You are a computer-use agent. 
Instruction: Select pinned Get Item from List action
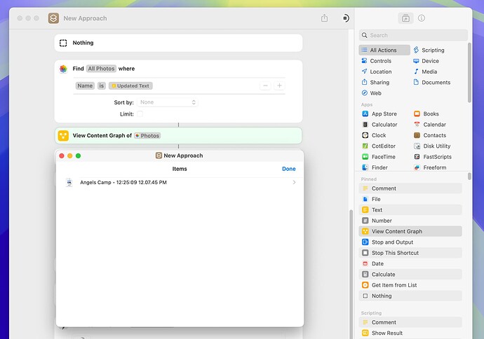pyautogui.click(x=410, y=285)
